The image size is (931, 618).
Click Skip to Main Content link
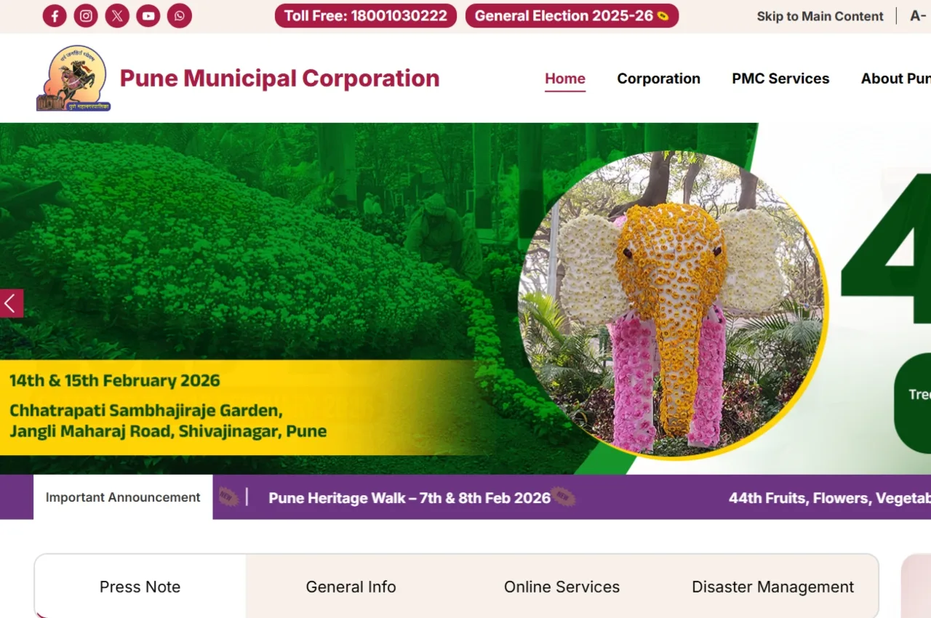pyautogui.click(x=820, y=16)
